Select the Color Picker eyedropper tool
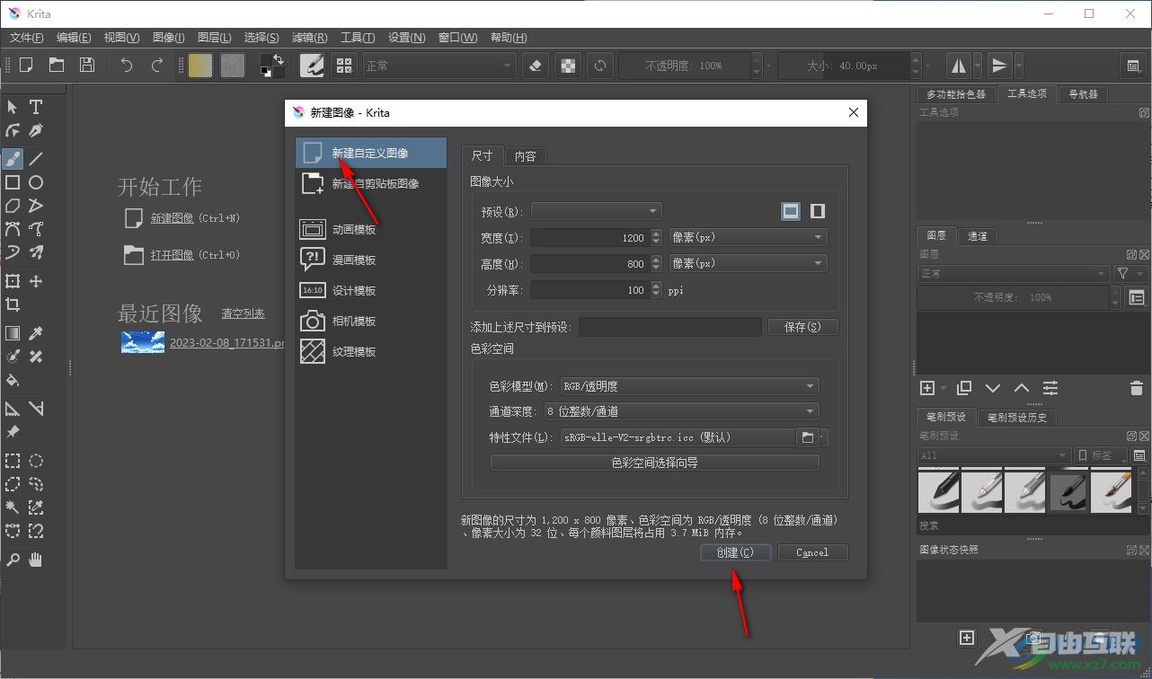The image size is (1152, 679). tap(36, 333)
